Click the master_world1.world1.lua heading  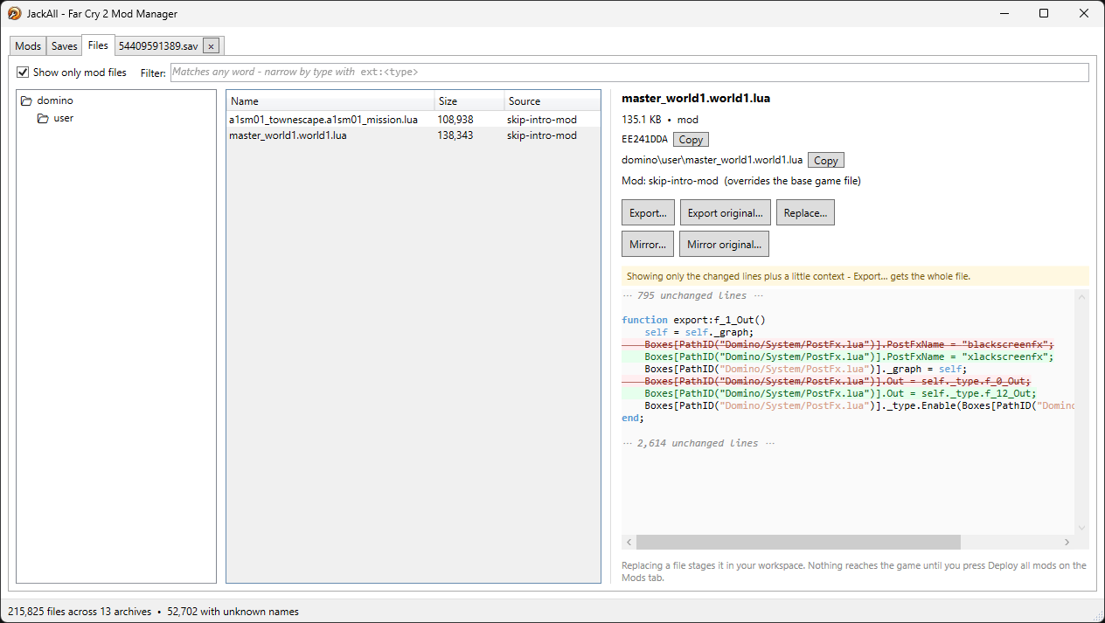coord(696,99)
